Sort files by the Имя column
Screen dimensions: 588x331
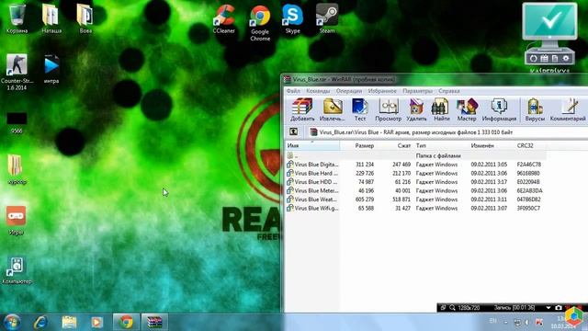312,145
